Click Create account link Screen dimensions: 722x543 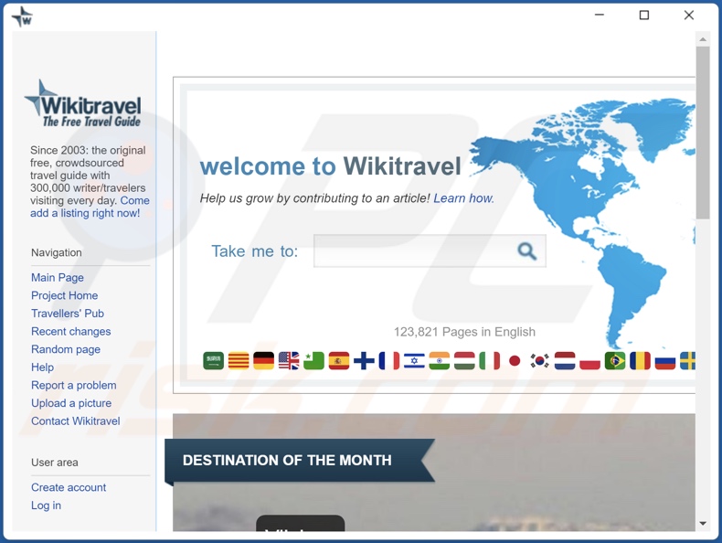coord(69,488)
